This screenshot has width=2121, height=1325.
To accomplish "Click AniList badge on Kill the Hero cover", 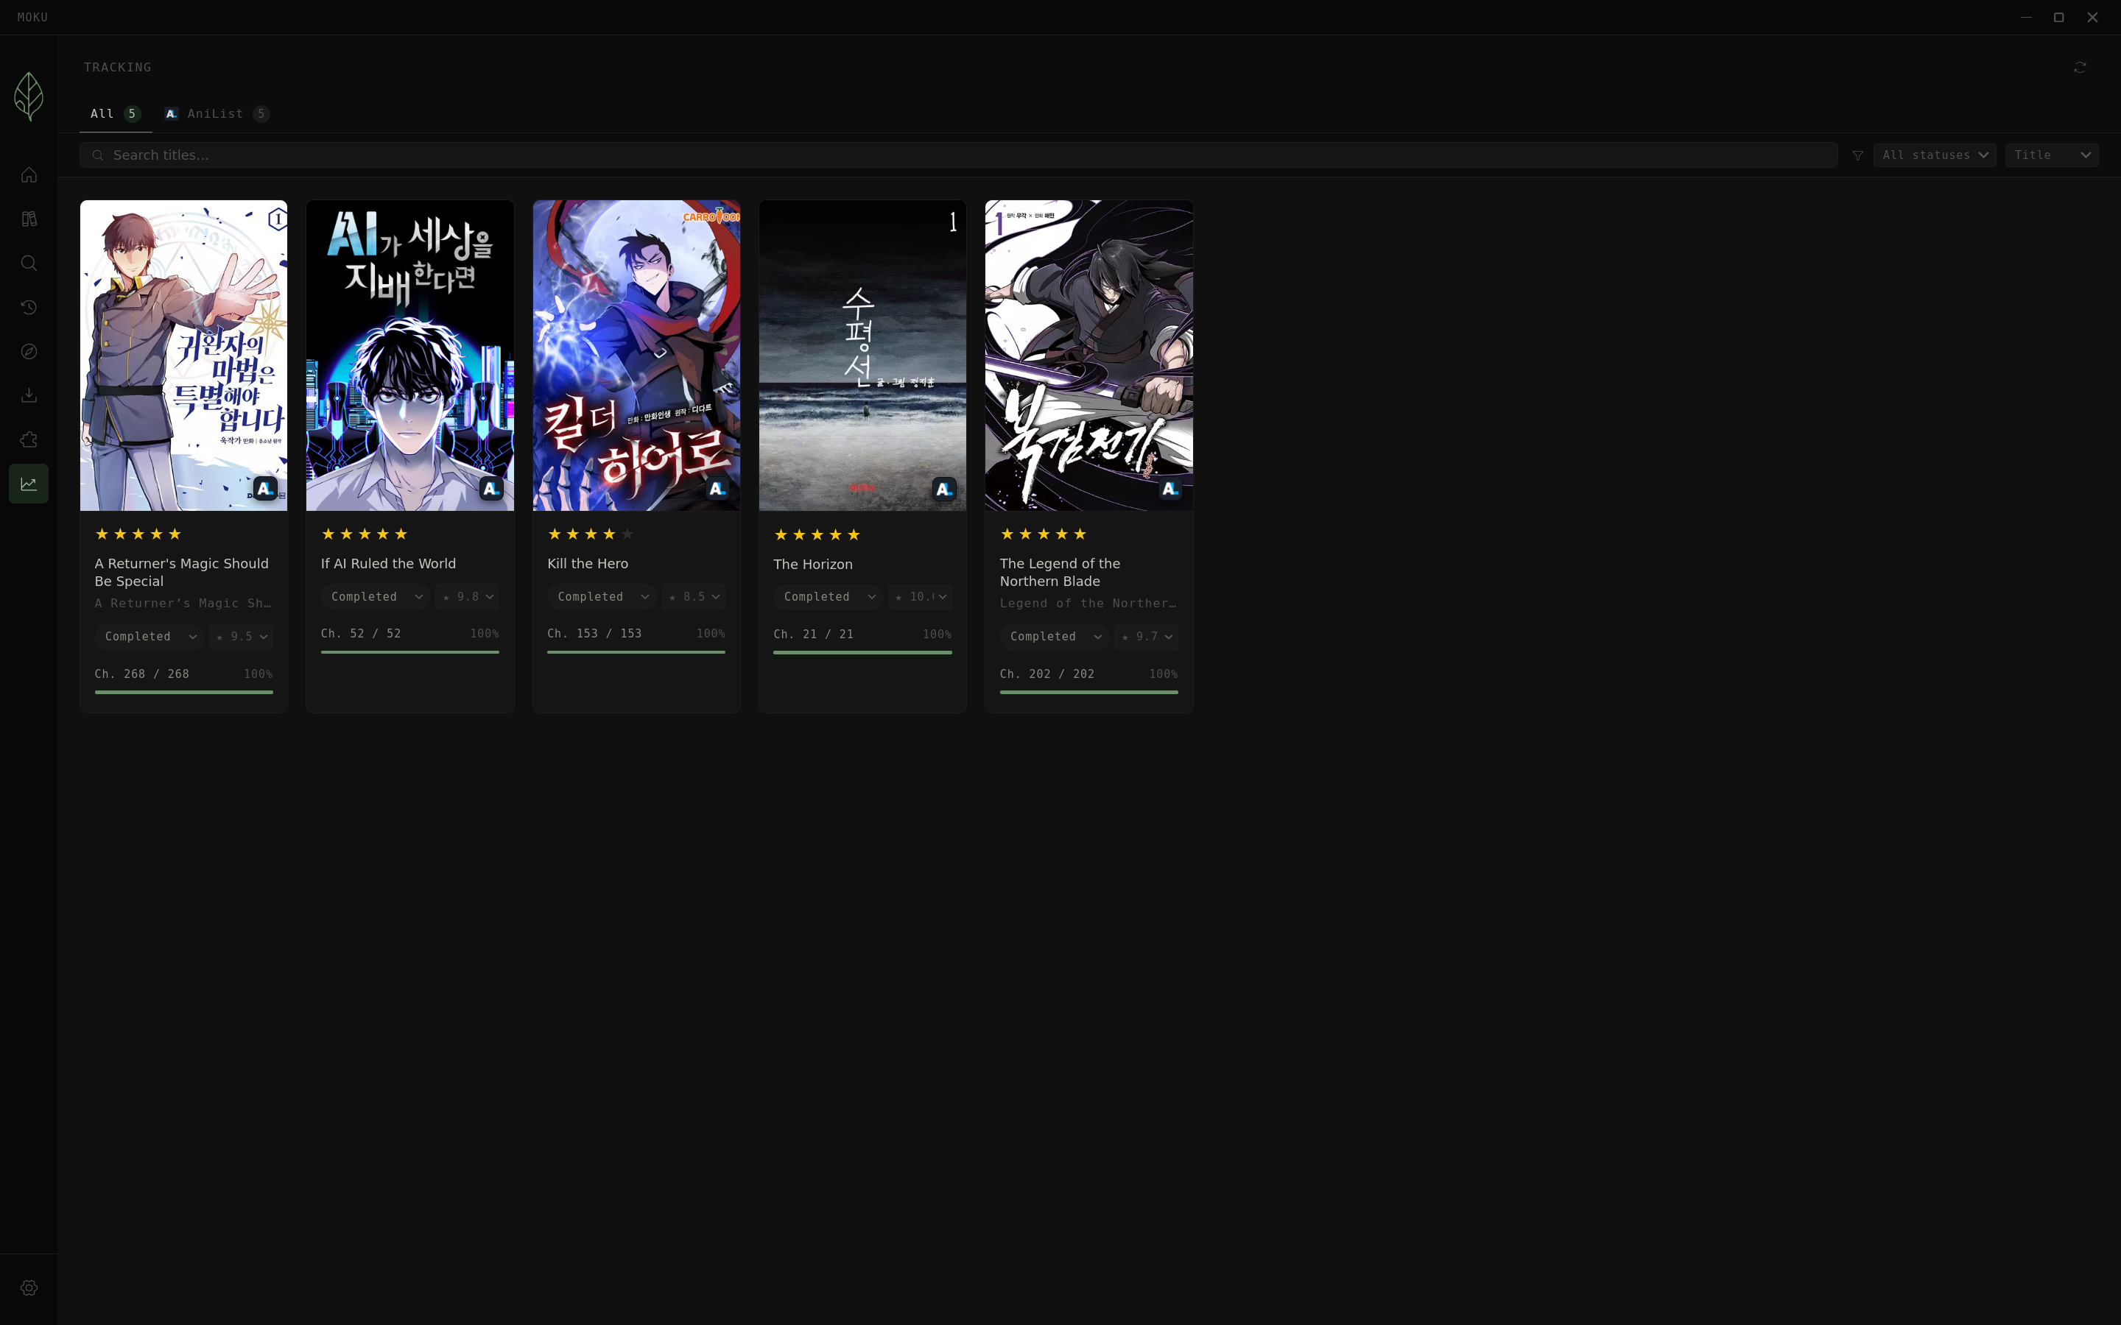I will tap(717, 488).
